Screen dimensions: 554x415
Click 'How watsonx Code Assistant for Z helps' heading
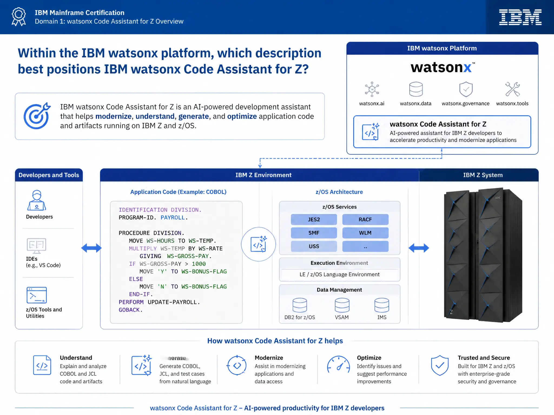click(275, 341)
